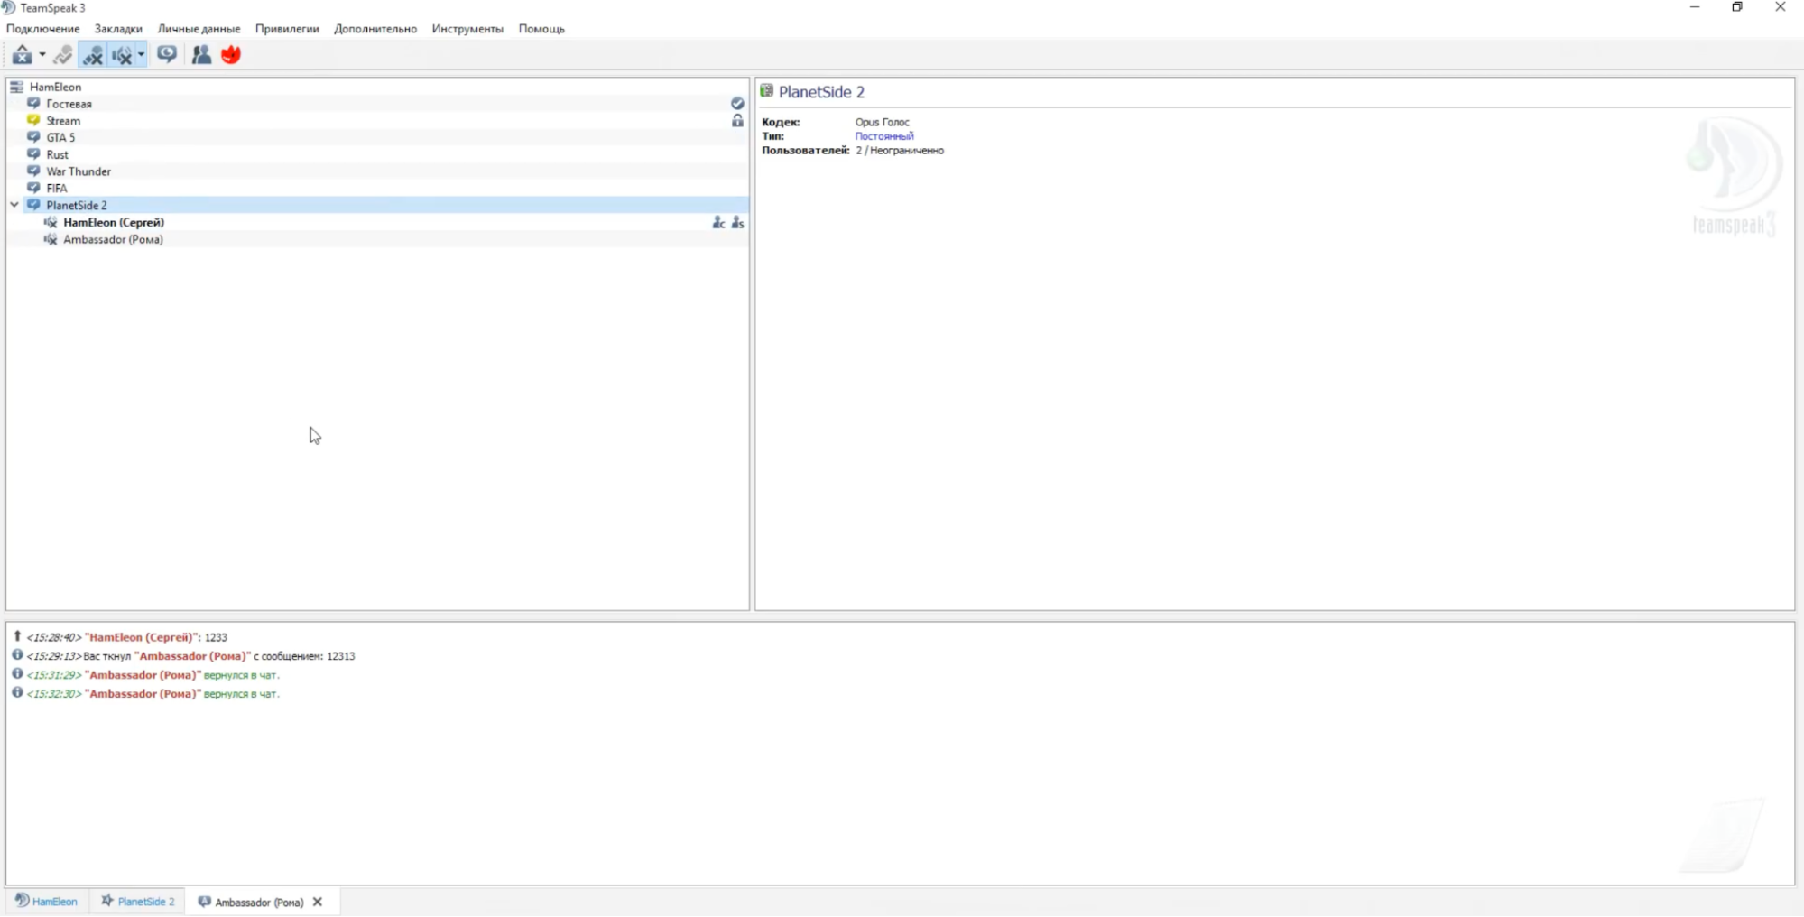Click the TeamSpeak 3 title bar icon
This screenshot has height=917, width=1804.
tap(9, 7)
